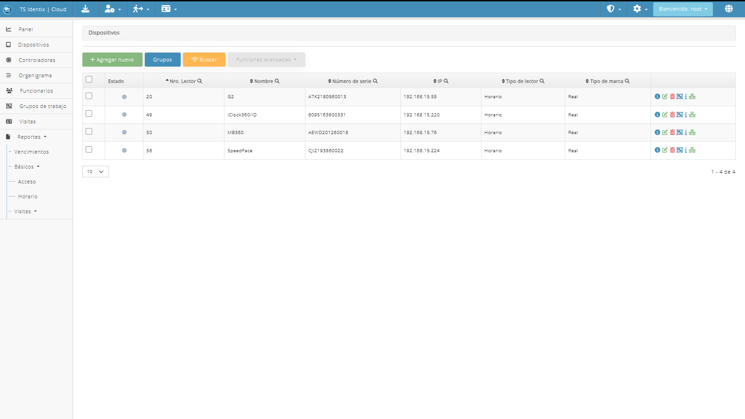Click the trash icon for SpeedFace
Image resolution: width=745 pixels, height=419 pixels.
pyautogui.click(x=672, y=150)
